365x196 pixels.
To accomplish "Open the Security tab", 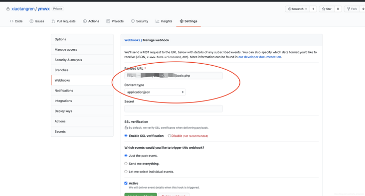I will tap(140, 21).
